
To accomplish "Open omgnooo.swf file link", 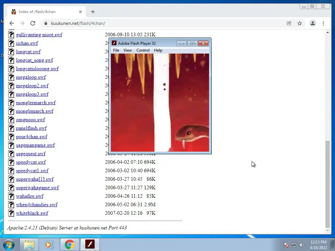I will (x=30, y=120).
